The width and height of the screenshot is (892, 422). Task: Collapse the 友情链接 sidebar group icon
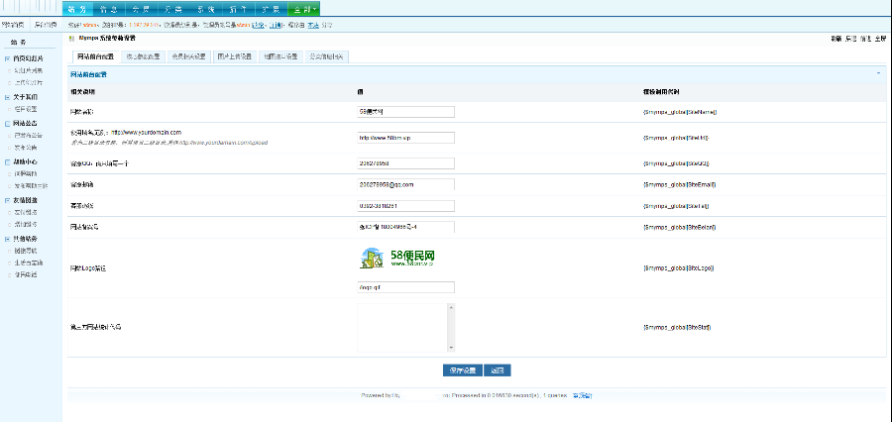point(7,200)
